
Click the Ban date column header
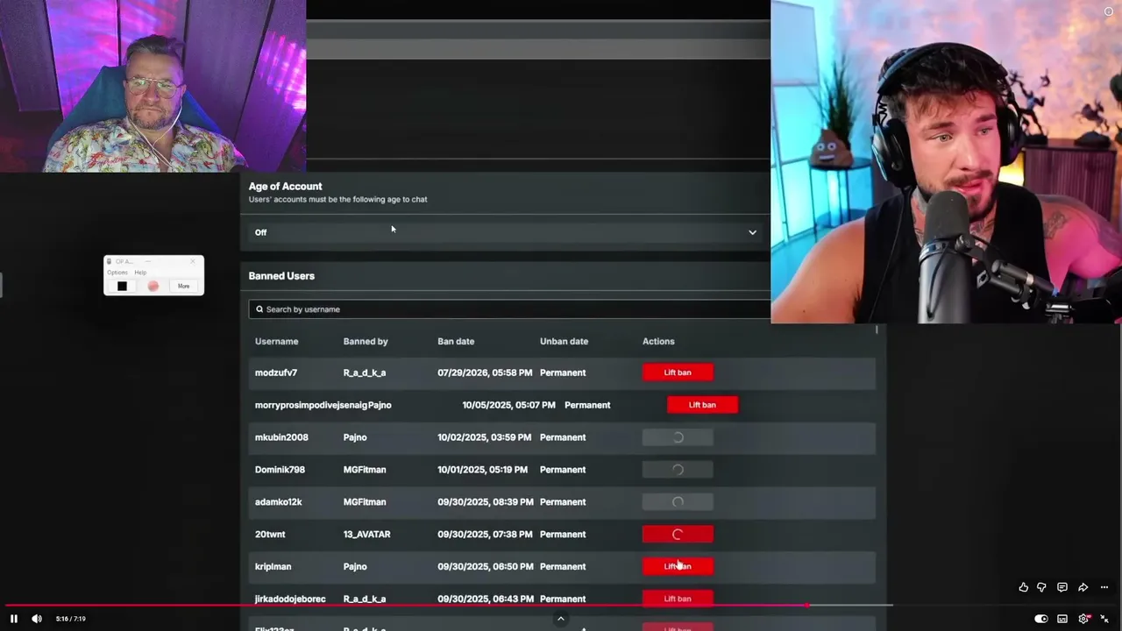[456, 341]
